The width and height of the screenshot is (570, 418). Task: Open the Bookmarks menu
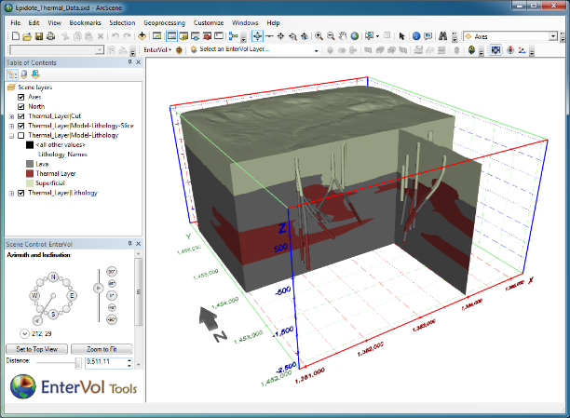[x=85, y=23]
